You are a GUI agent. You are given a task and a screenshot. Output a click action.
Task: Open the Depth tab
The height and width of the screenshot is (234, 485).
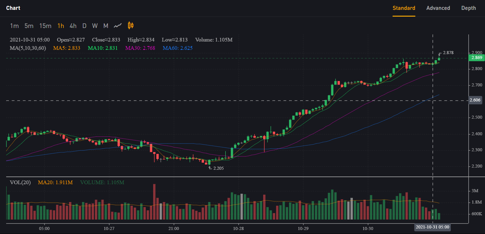point(468,8)
